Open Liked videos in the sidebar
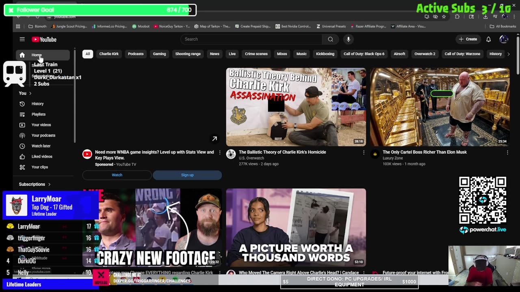Image resolution: width=520 pixels, height=292 pixels. pos(43,157)
